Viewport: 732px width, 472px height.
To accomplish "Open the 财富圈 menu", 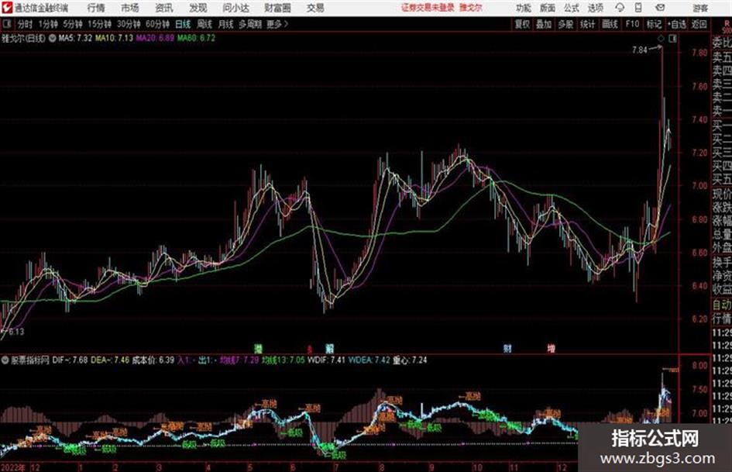I will coord(277,8).
